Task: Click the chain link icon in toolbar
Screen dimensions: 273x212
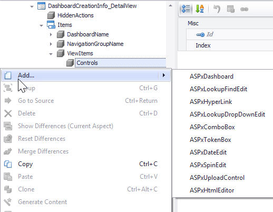Action: pos(244,9)
